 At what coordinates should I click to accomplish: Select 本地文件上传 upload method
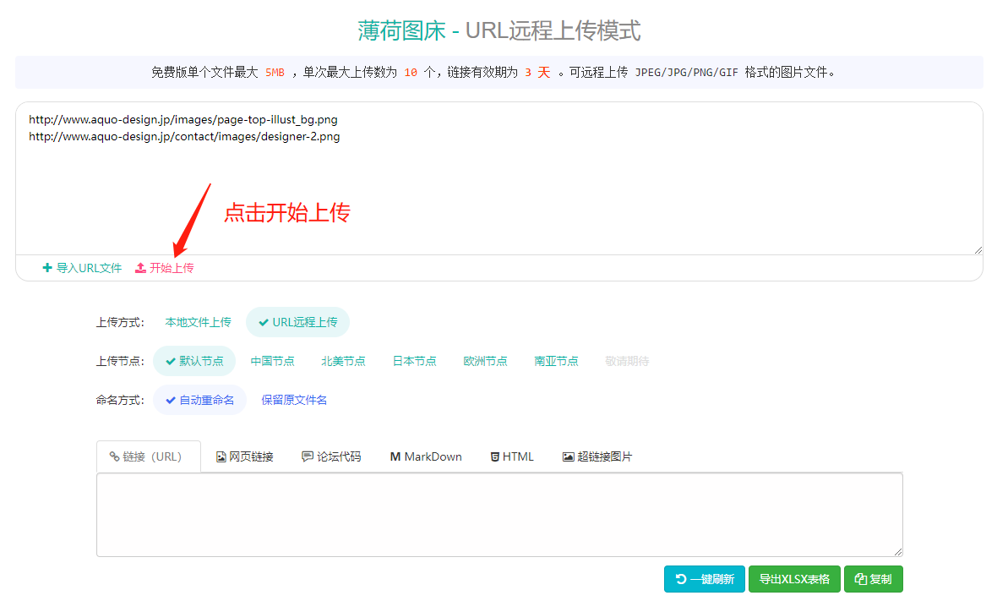coord(198,322)
